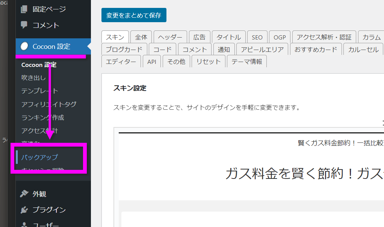
Task: Open the 広告 settings tab
Action: pyautogui.click(x=200, y=37)
